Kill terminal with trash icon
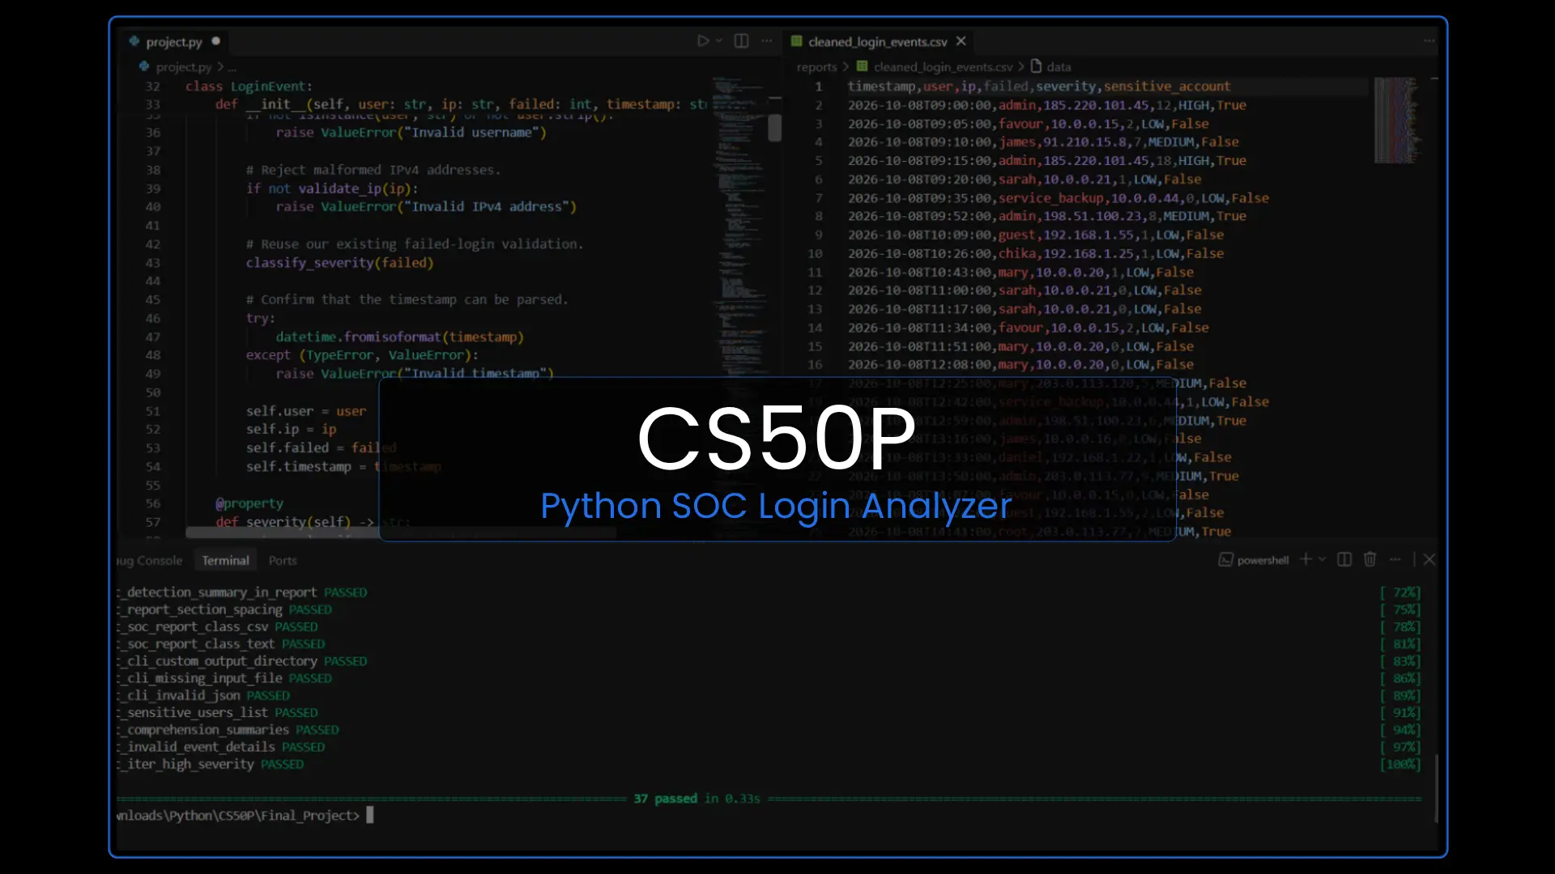1555x874 pixels. pos(1370,559)
